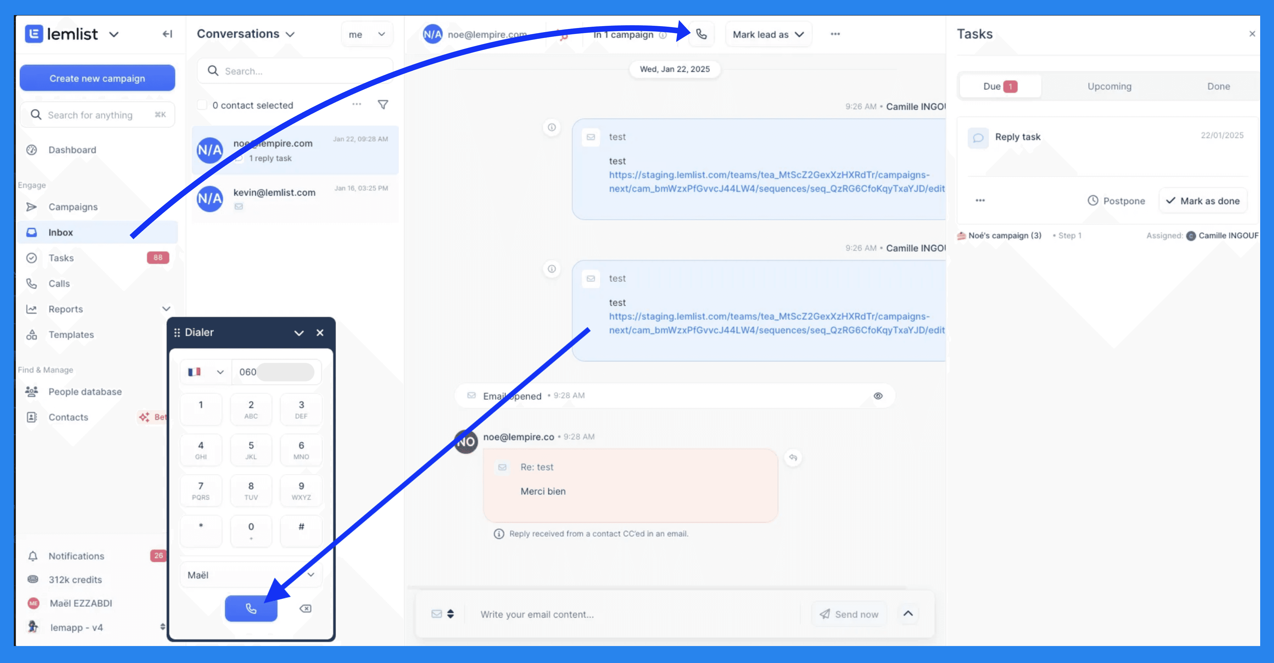Expand the composer with the up chevron

tap(908, 614)
